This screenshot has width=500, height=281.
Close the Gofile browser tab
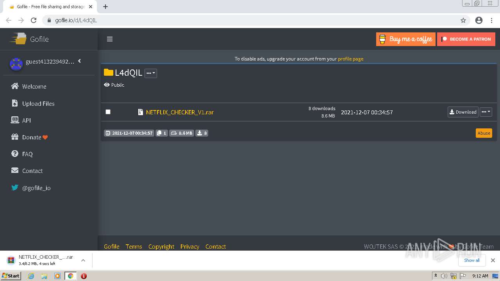click(x=91, y=7)
